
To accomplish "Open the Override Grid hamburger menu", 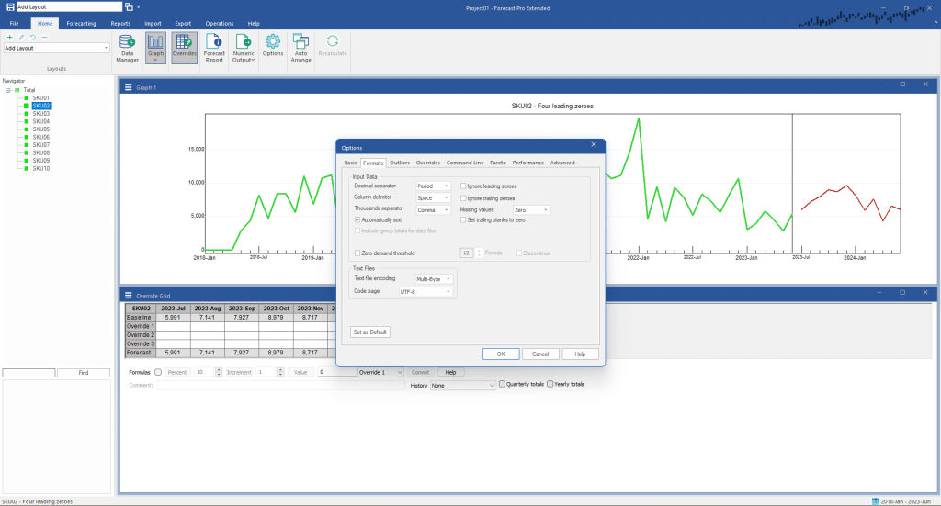I will pyautogui.click(x=128, y=296).
